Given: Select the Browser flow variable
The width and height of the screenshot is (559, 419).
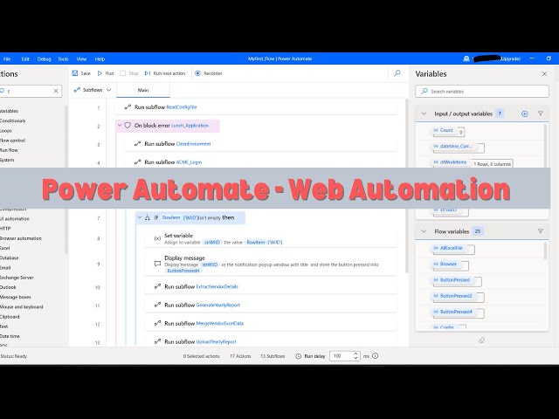Looking at the screenshot, I should point(448,264).
